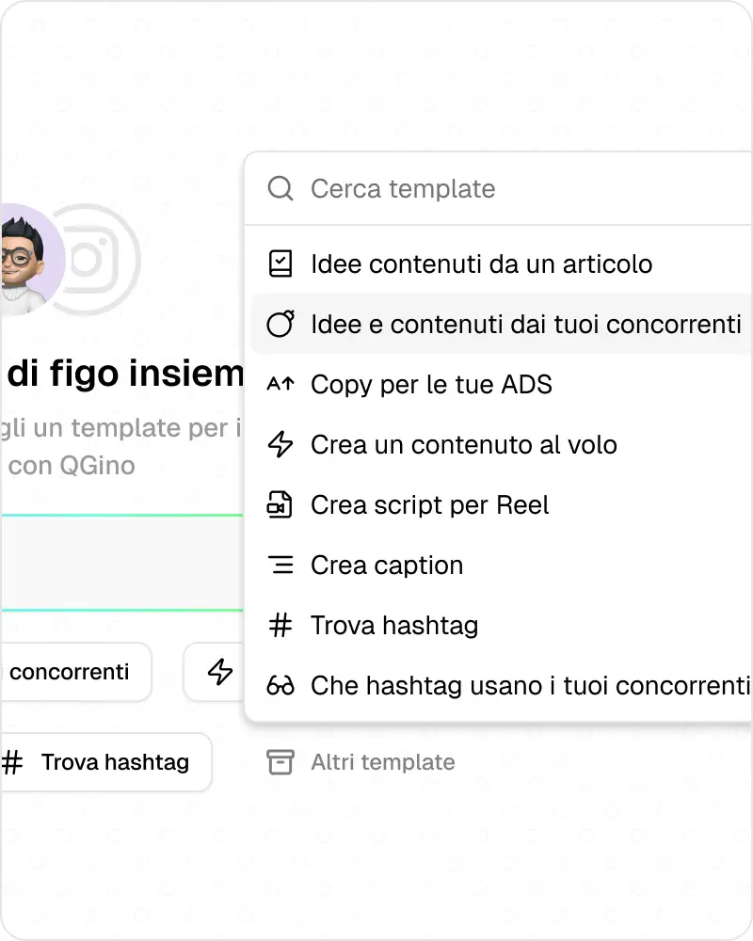The height and width of the screenshot is (941, 753).
Task: Click the glasses icon for competitor hashtags
Action: pyautogui.click(x=280, y=685)
